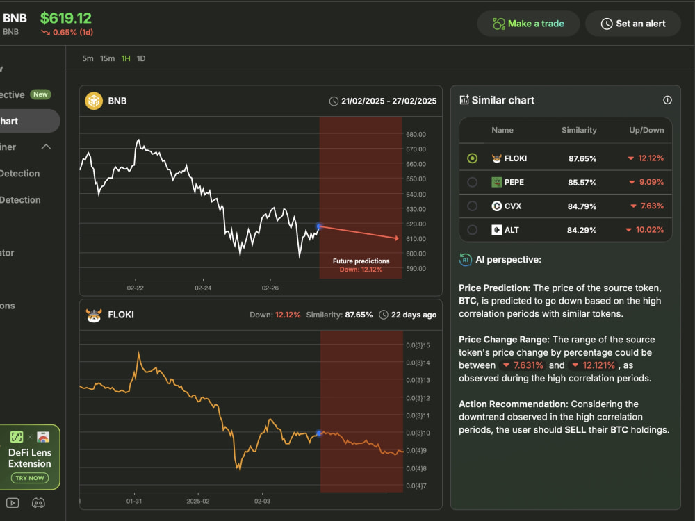Open the YouTube video icon in sidebar

13,503
